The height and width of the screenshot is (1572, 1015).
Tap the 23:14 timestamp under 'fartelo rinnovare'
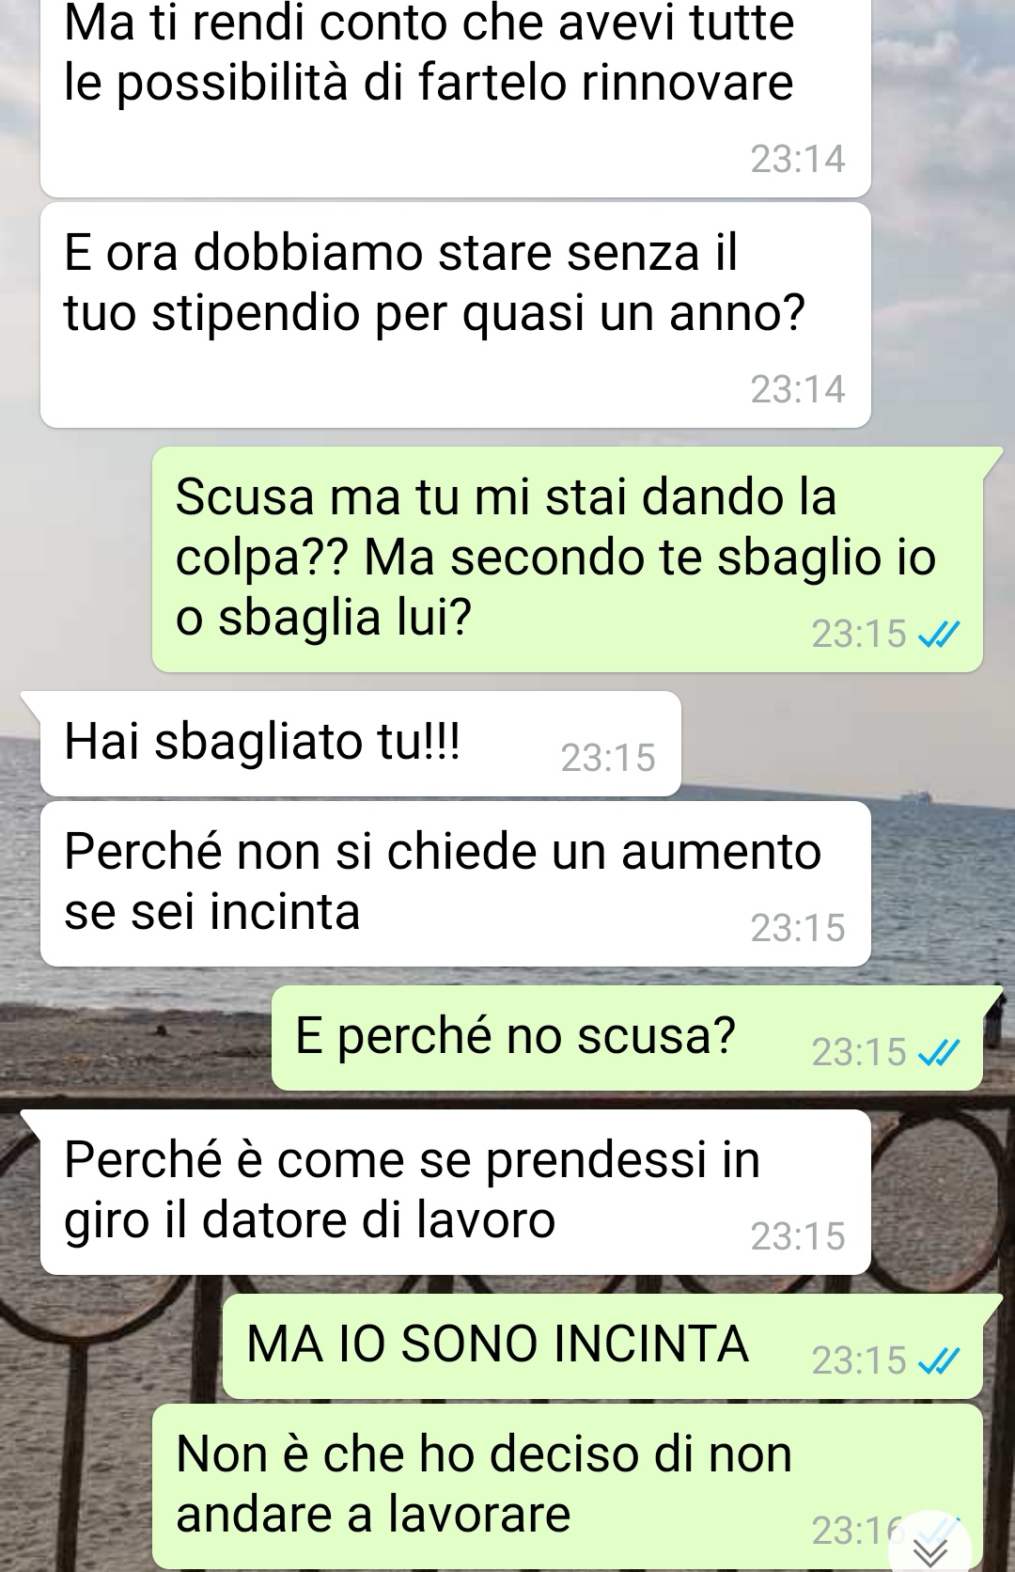[798, 159]
